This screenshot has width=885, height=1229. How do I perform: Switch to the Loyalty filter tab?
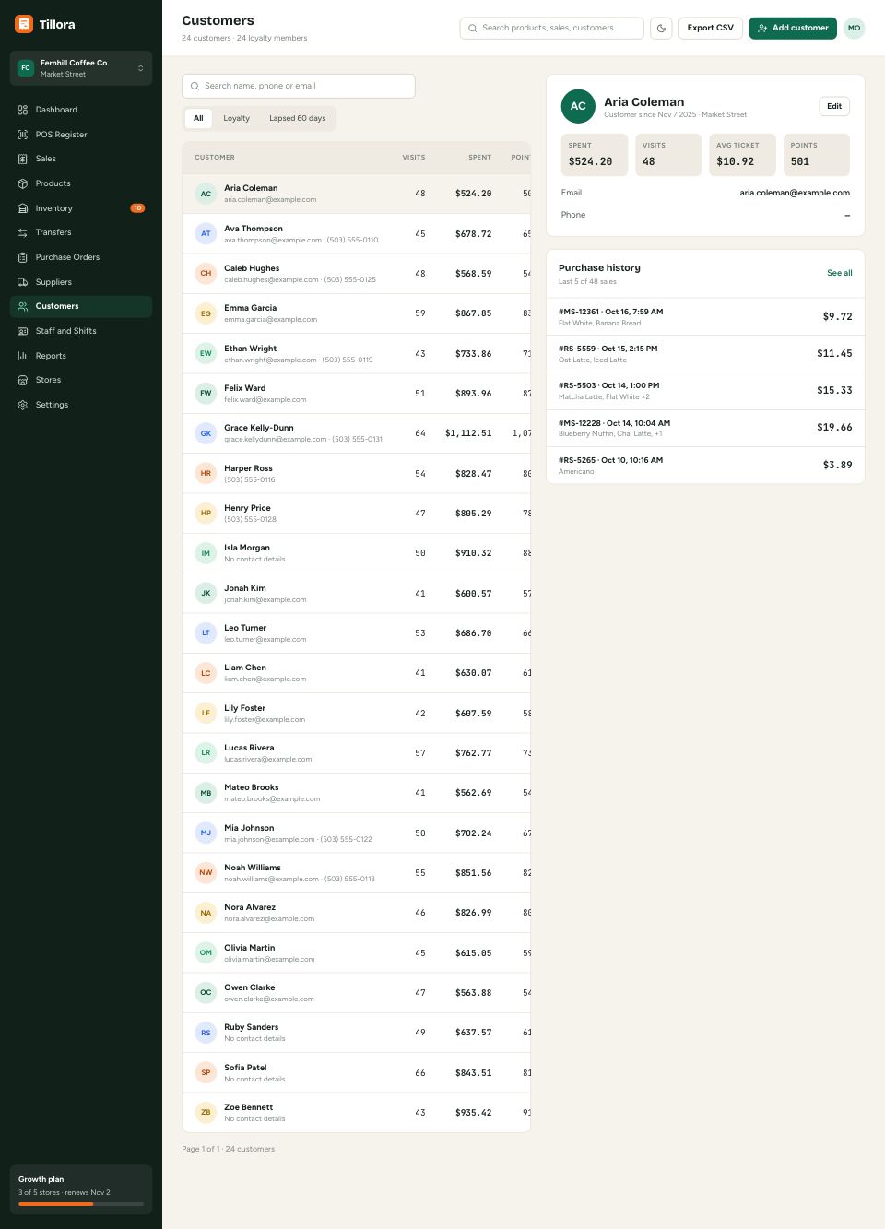tap(236, 118)
